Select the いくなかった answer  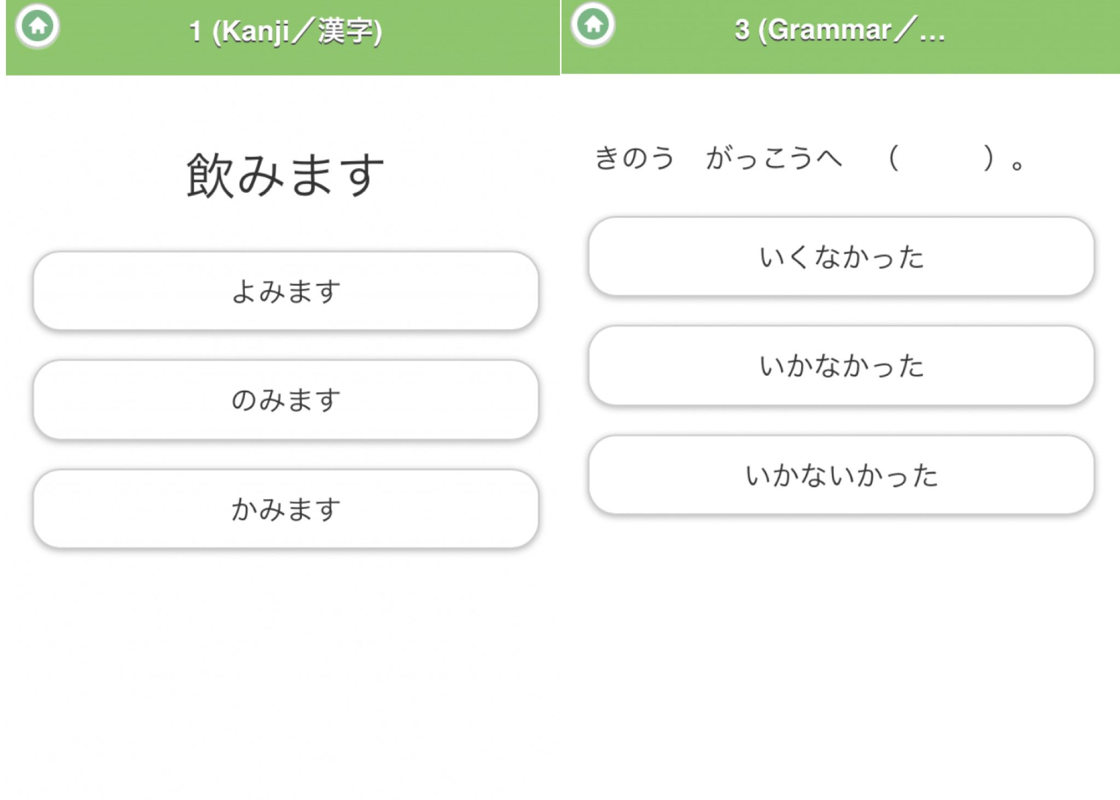(841, 256)
